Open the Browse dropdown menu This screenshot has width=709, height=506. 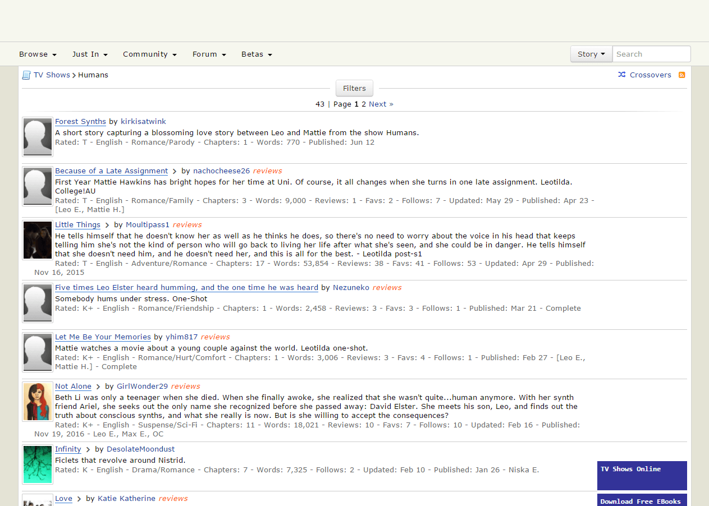(x=38, y=54)
